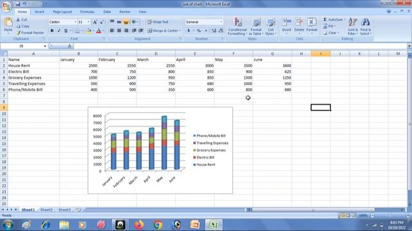
Task: Open the Fill dropdown
Action: 330,26
